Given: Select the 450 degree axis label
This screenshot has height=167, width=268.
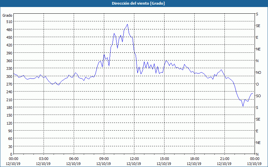Looking at the screenshot, I should pyautogui.click(x=9, y=37).
